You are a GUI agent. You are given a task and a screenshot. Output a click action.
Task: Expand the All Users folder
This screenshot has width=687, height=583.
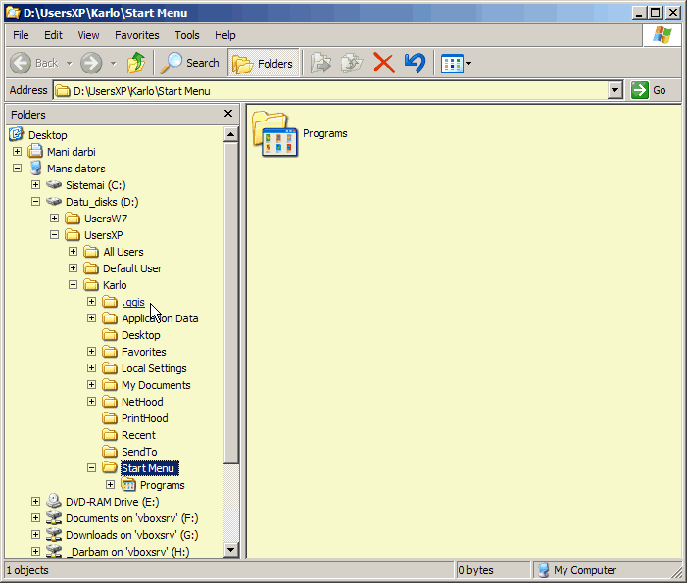(74, 252)
